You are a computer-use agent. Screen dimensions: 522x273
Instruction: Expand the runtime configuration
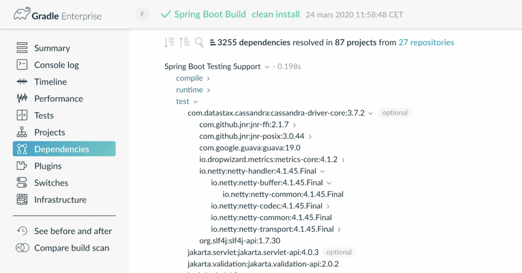click(x=208, y=90)
